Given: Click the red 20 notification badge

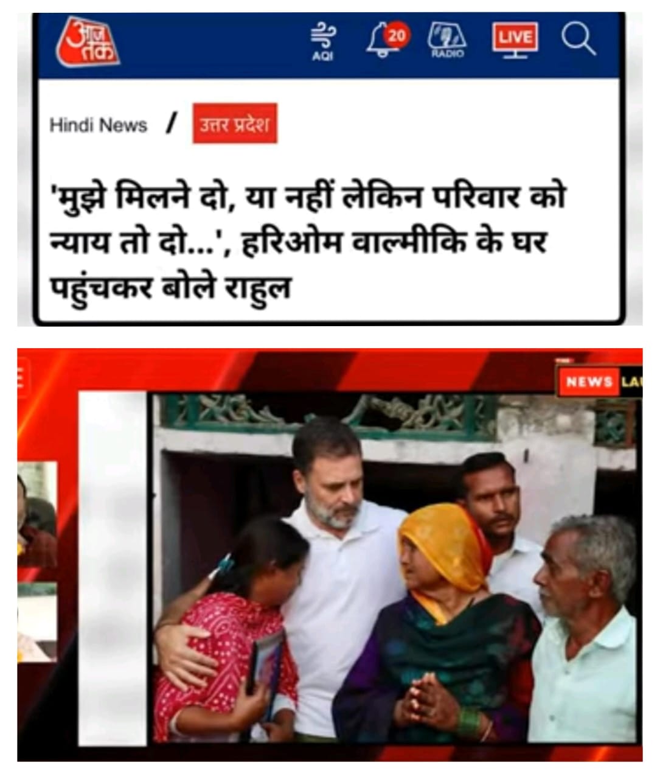Looking at the screenshot, I should tap(397, 35).
